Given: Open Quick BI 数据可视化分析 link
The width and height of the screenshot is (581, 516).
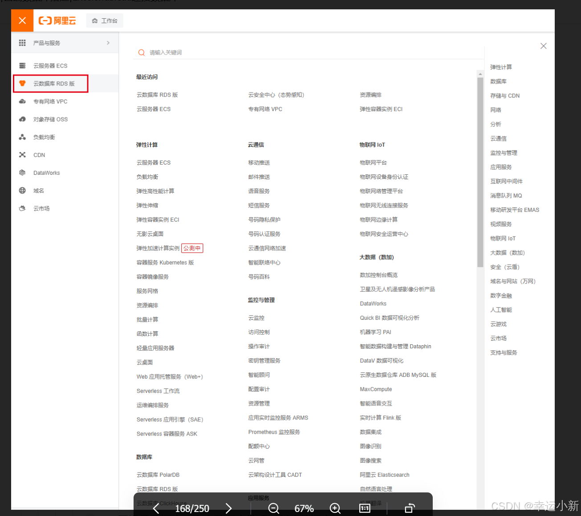Looking at the screenshot, I should (390, 318).
